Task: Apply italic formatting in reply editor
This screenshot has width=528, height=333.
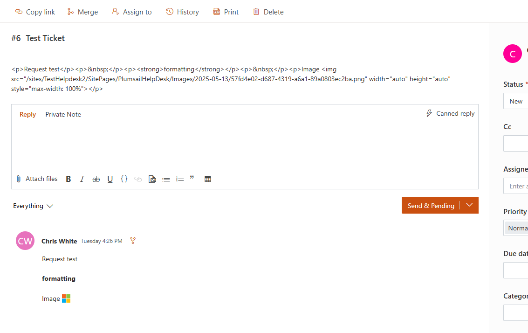Action: coord(82,179)
